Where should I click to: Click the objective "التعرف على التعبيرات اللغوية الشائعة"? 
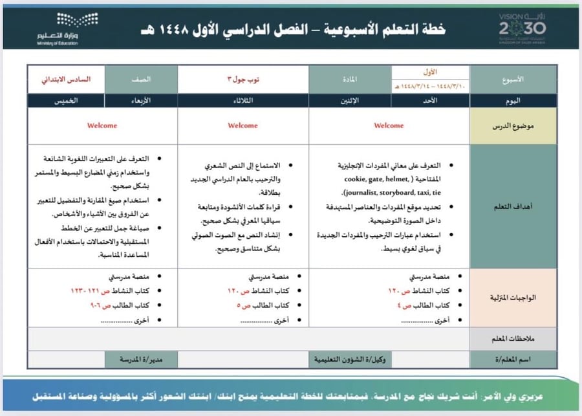pos(96,159)
